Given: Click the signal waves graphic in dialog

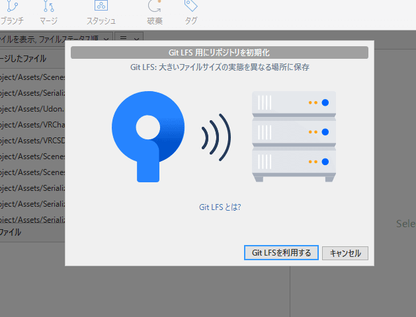Looking at the screenshot, I should [216, 137].
